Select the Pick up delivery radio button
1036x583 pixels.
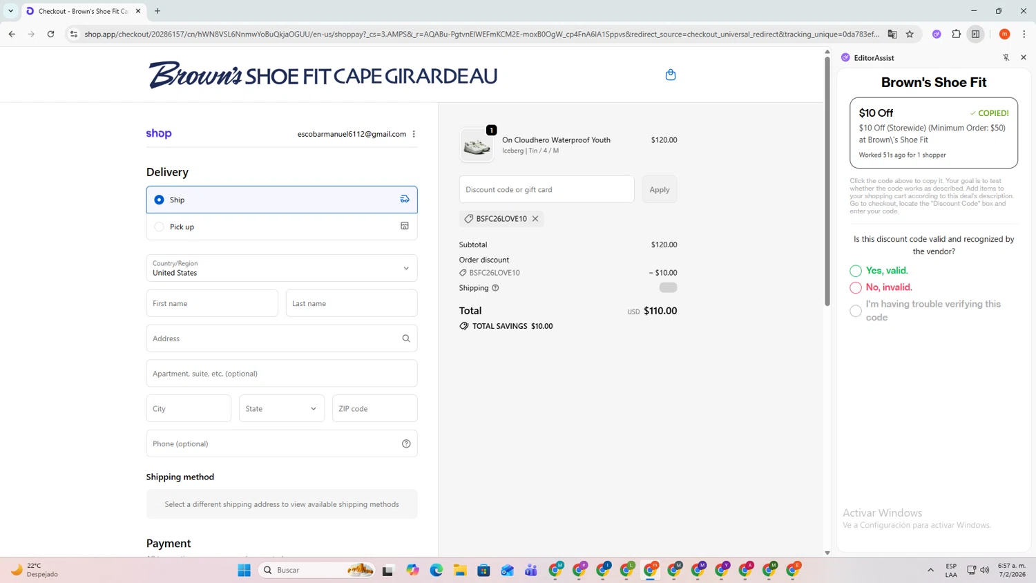(159, 227)
